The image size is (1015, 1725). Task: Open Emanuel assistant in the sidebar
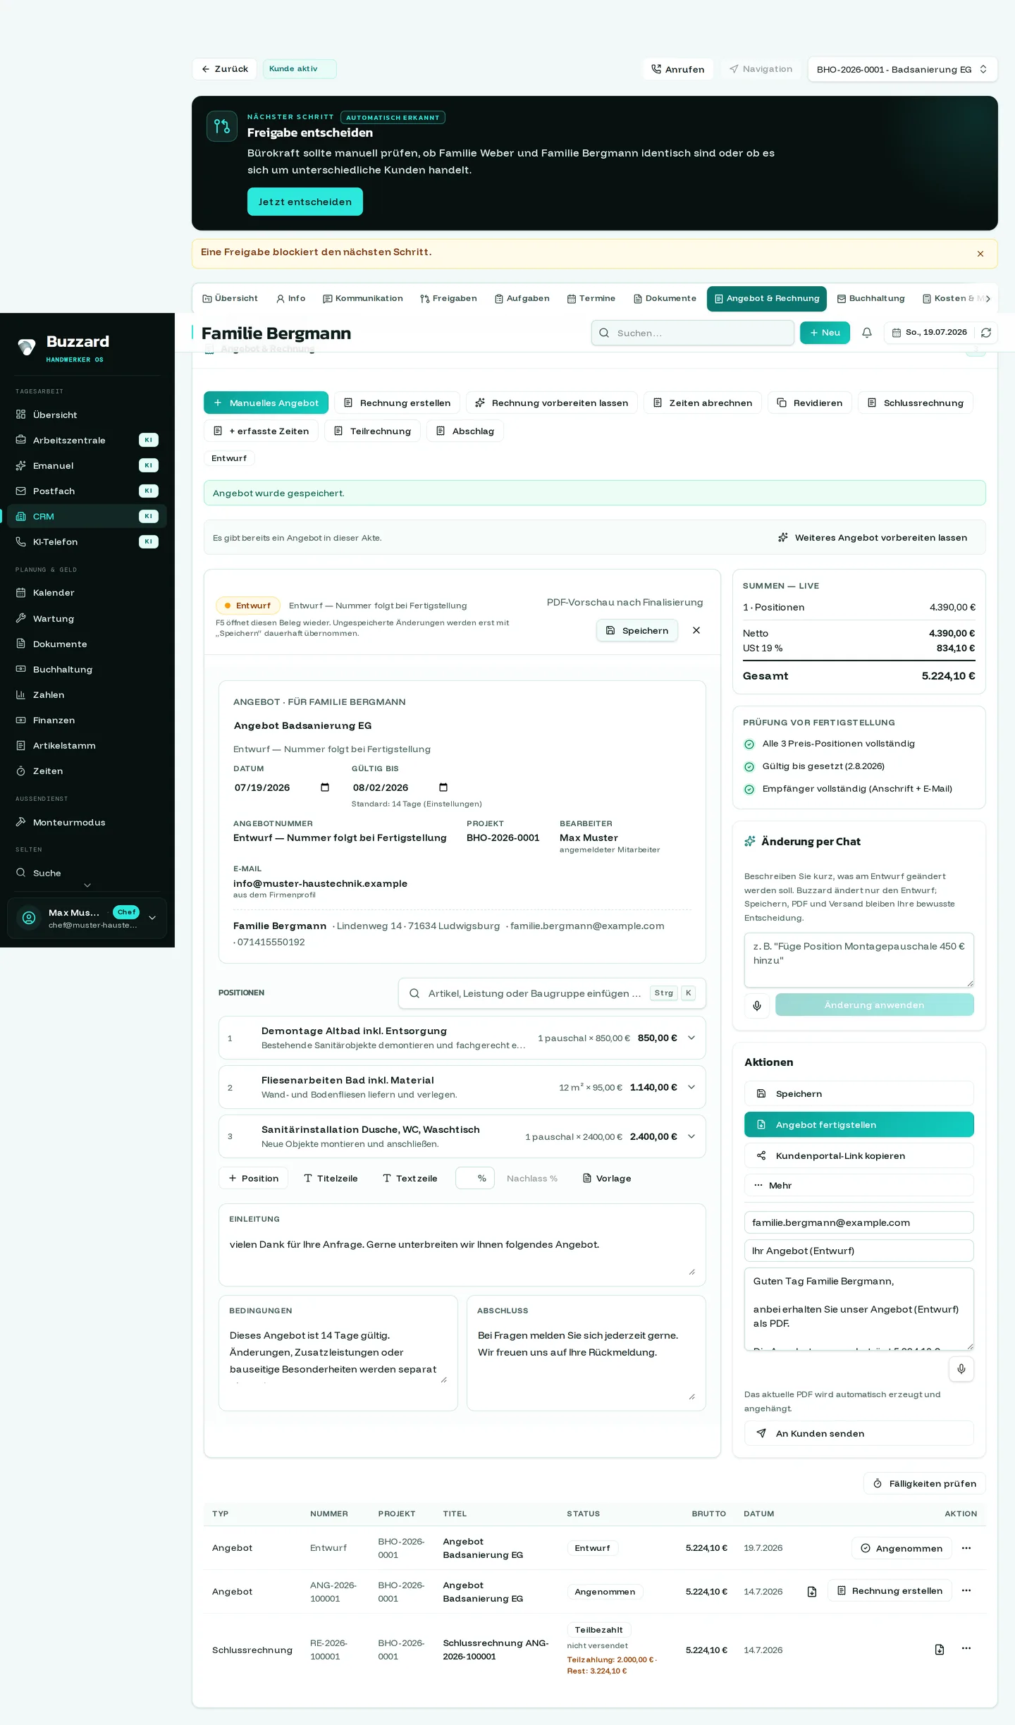(x=87, y=465)
